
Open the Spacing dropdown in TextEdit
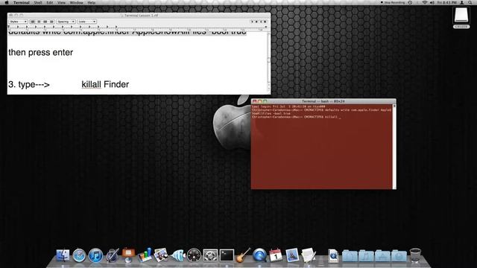[66, 22]
